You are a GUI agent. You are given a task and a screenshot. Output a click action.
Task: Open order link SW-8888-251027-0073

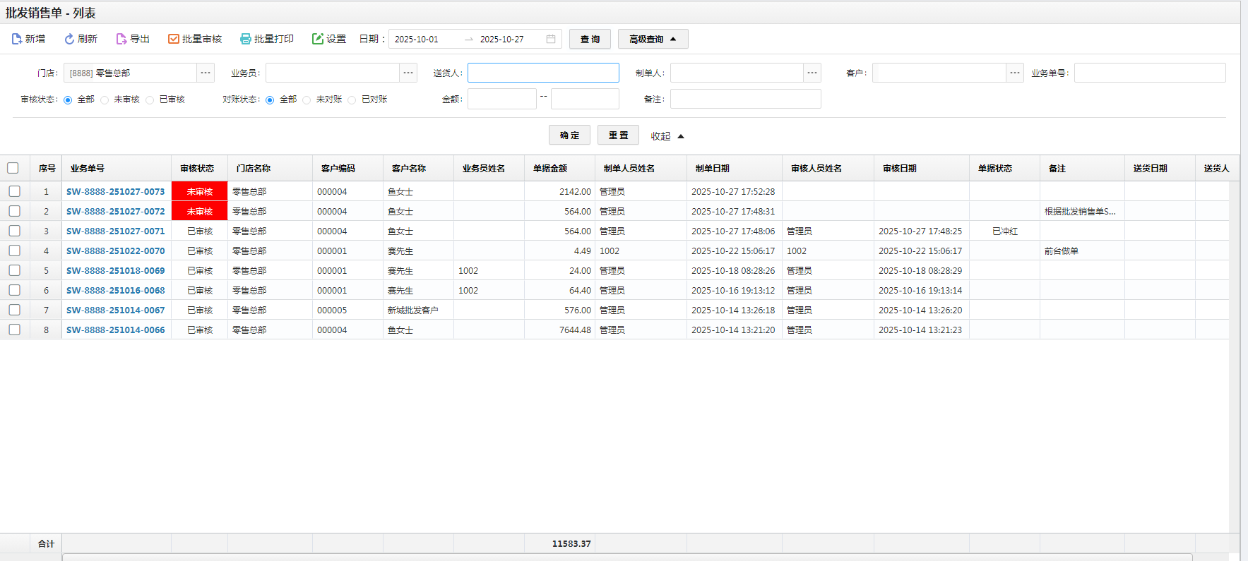115,191
